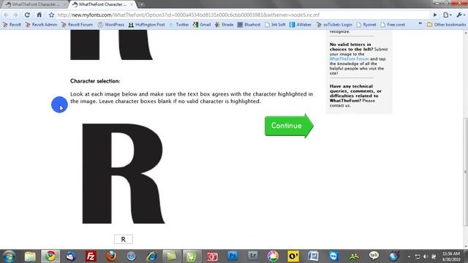Click the volume icon in system tray
The height and width of the screenshot is (263, 468).
click(x=426, y=256)
